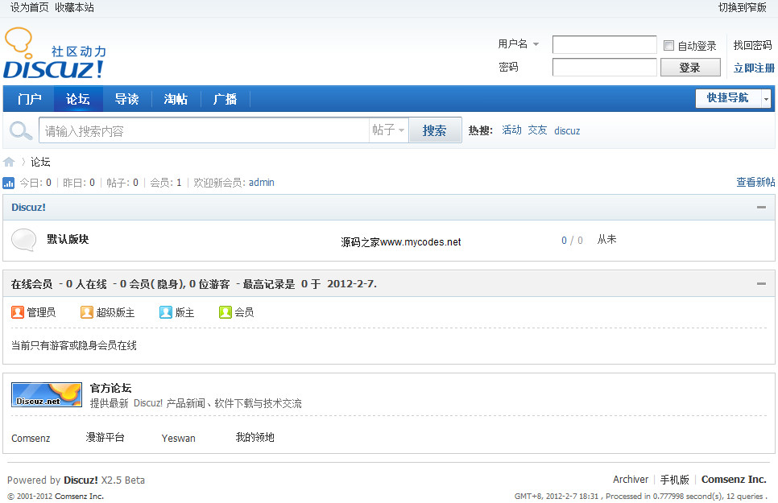Click the Comsenz Inc. footer link on right

(734, 479)
